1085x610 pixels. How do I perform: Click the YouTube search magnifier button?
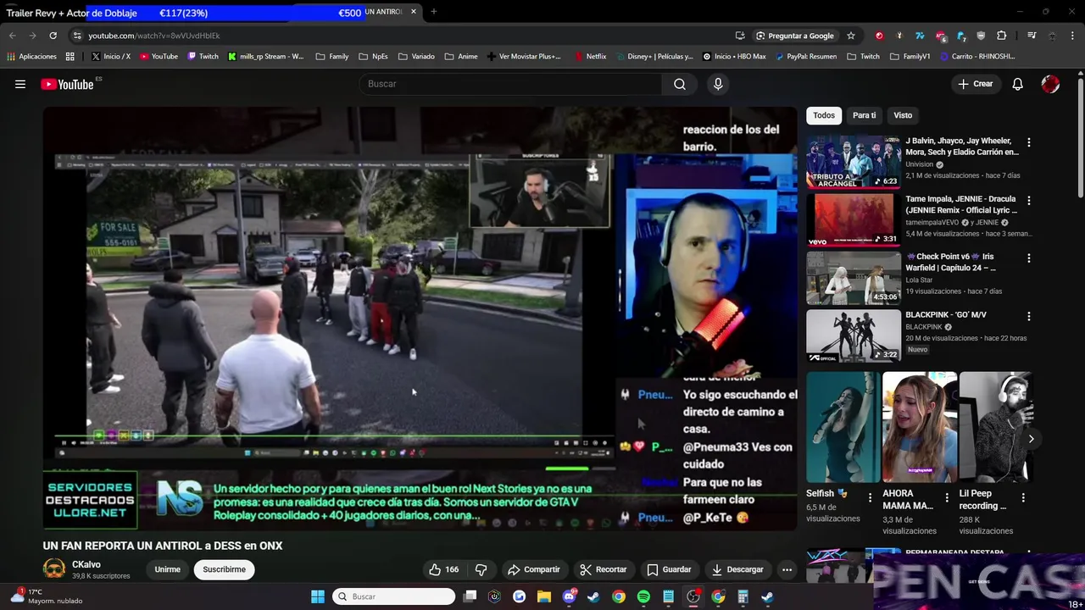(680, 84)
